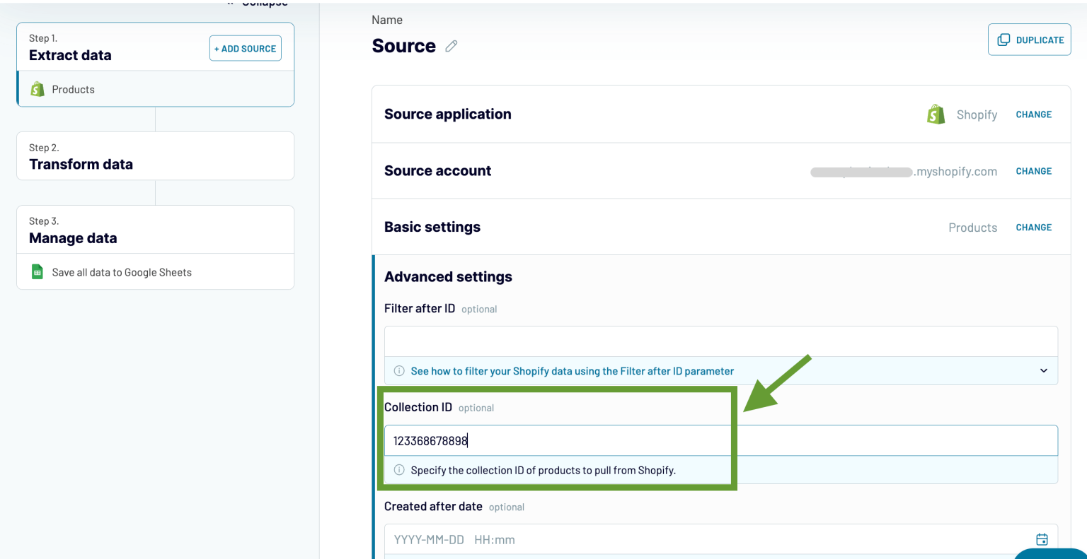Click the info icon next to Collection ID hint
This screenshot has width=1087, height=559.
pos(398,469)
